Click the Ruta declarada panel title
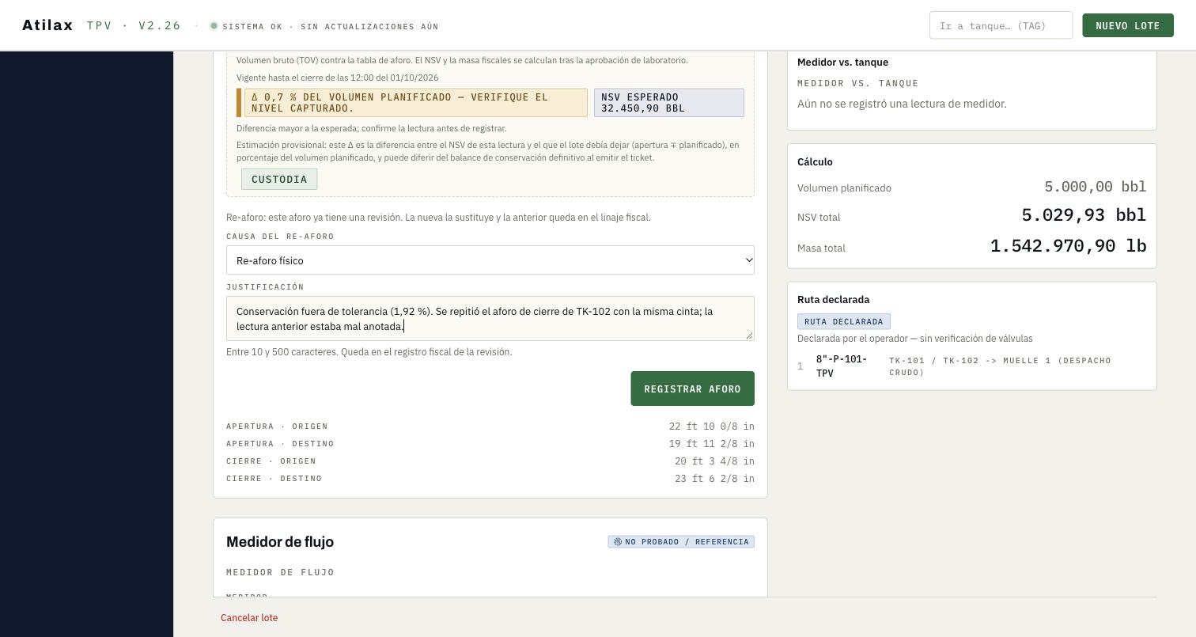Image resolution: width=1196 pixels, height=637 pixels. (x=833, y=300)
